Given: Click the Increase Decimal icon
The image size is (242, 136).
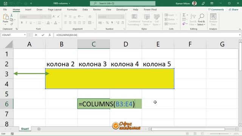Looking at the screenshot, I should point(118,23).
